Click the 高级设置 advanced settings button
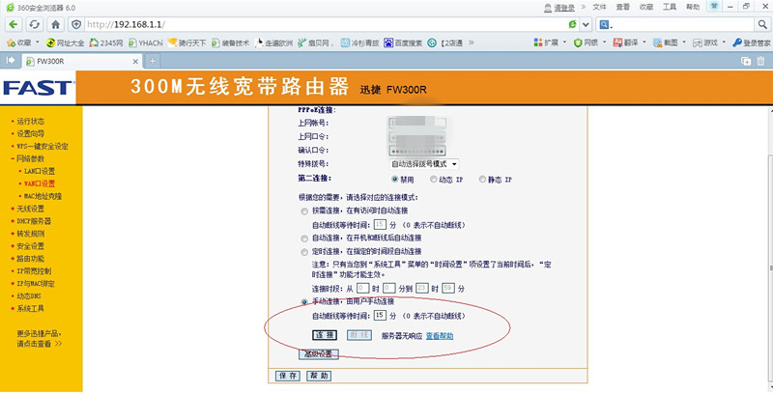 tap(319, 354)
